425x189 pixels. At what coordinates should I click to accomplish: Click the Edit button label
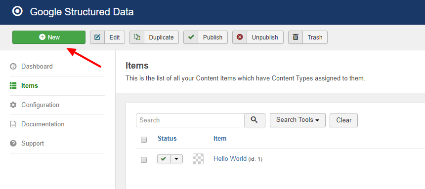(x=114, y=38)
